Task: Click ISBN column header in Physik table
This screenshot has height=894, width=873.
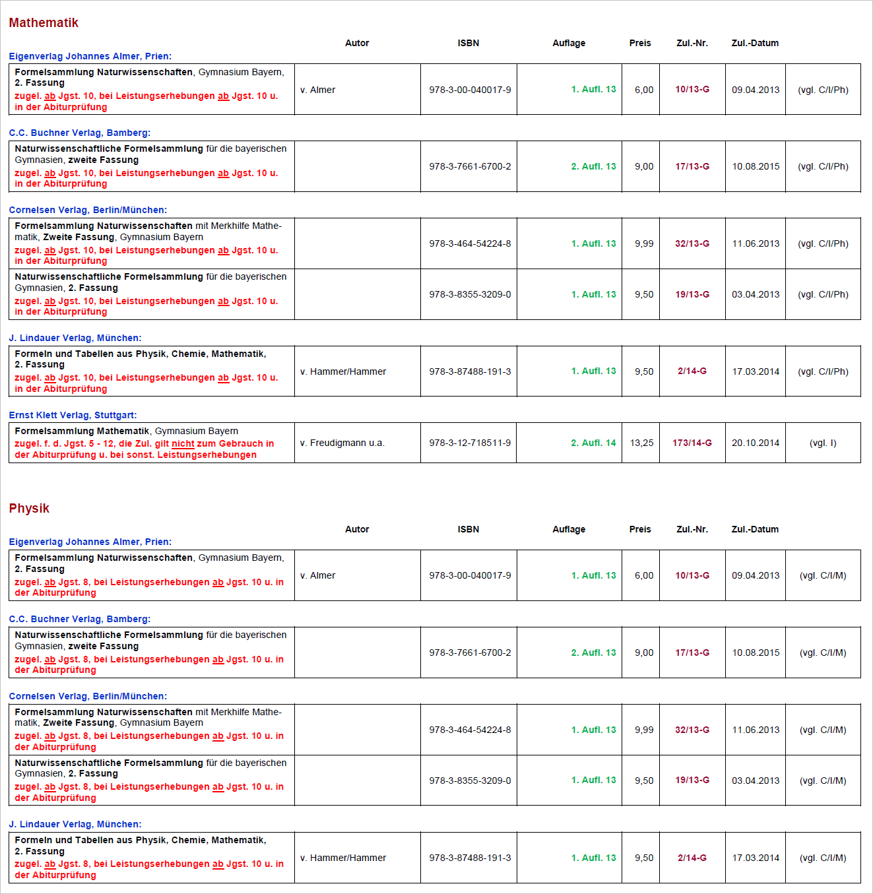Action: [x=468, y=529]
